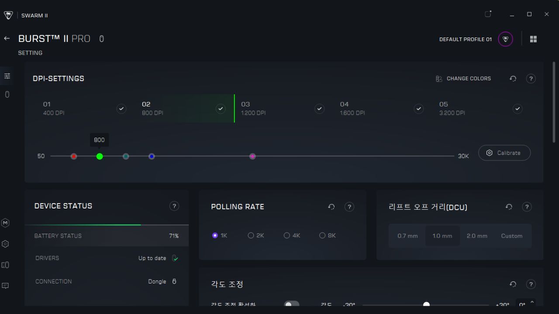Viewport: 559px width, 314px height.
Task: Click CHANGE COLORS button
Action: point(463,79)
